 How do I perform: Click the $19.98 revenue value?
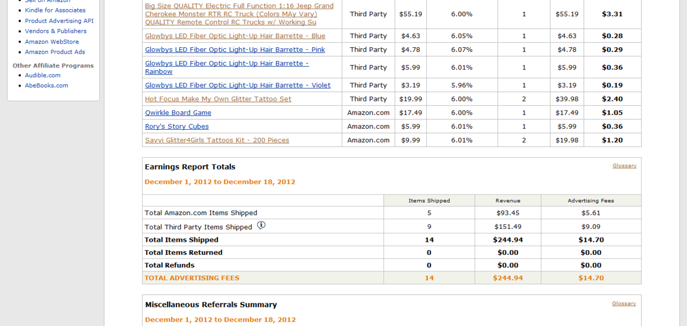pos(567,140)
